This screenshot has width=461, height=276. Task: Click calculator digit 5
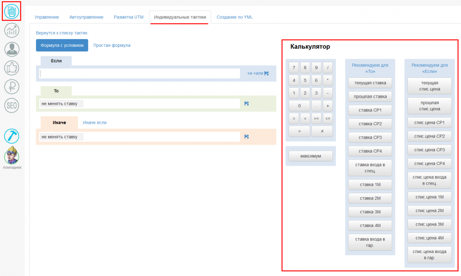(305, 80)
